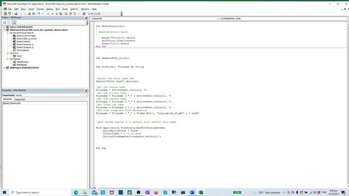Open the Edit menu
Image resolution: width=349 pixels, height=196 pixels.
(x=16, y=9)
